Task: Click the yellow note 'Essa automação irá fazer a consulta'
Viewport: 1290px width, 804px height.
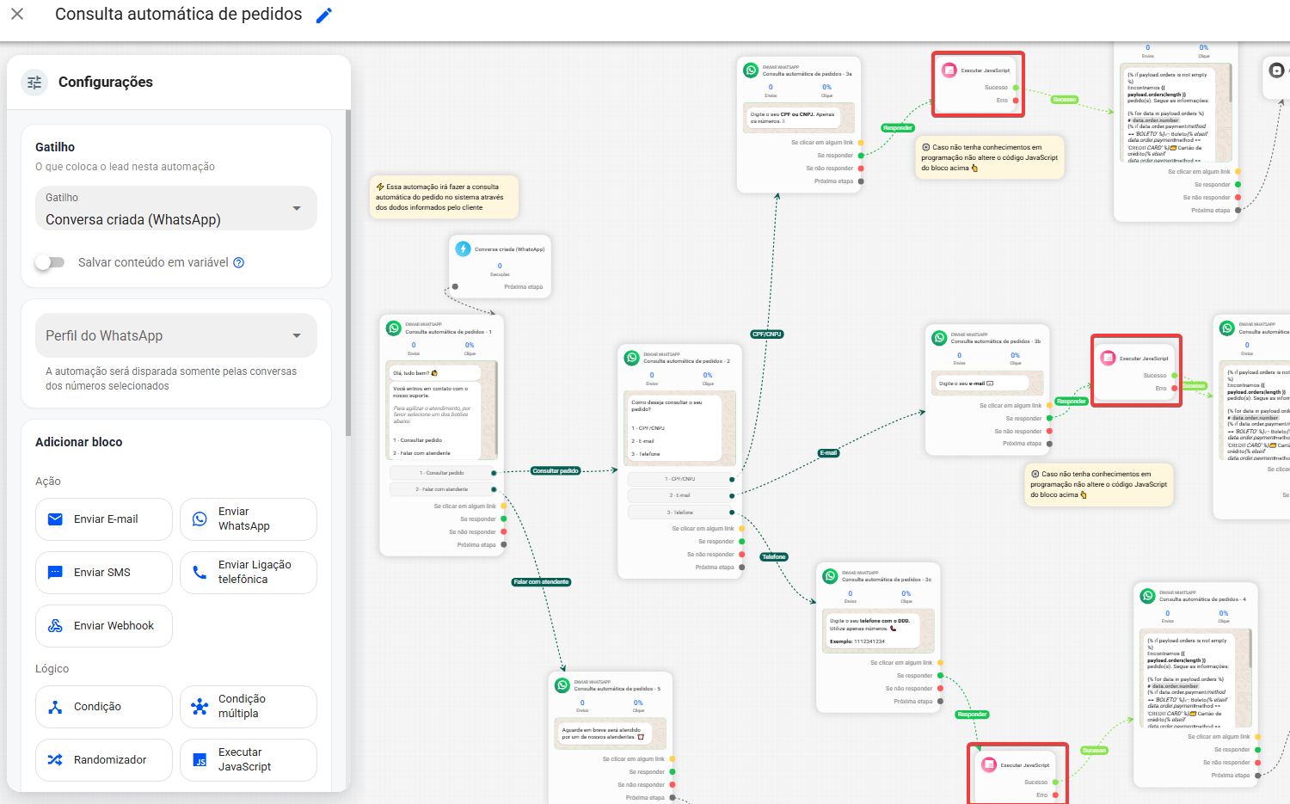Action: pyautogui.click(x=444, y=197)
